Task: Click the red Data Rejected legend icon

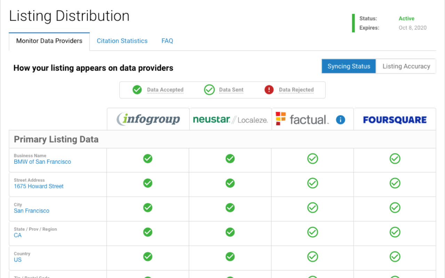Action: pos(269,90)
